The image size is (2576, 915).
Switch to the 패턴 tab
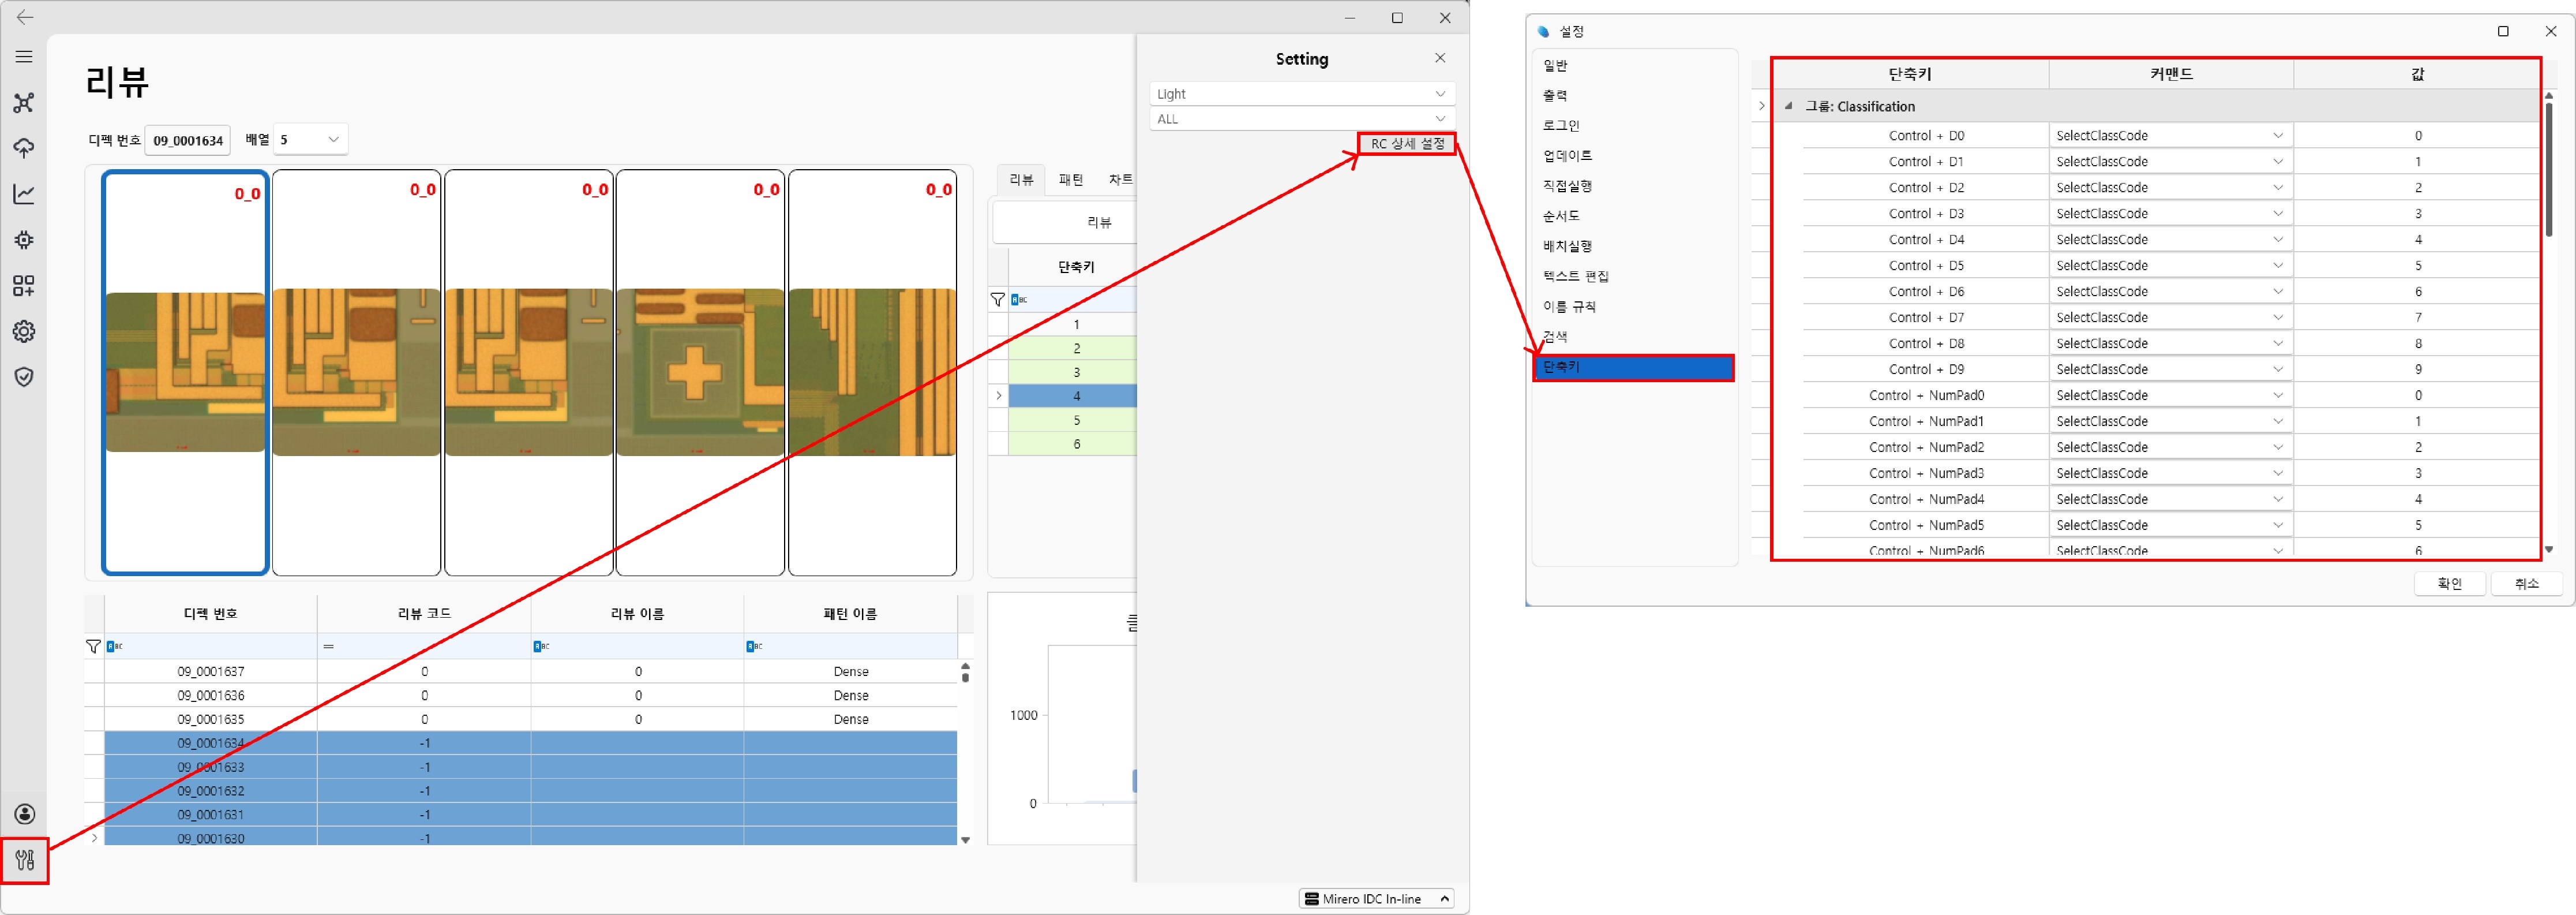(1070, 180)
